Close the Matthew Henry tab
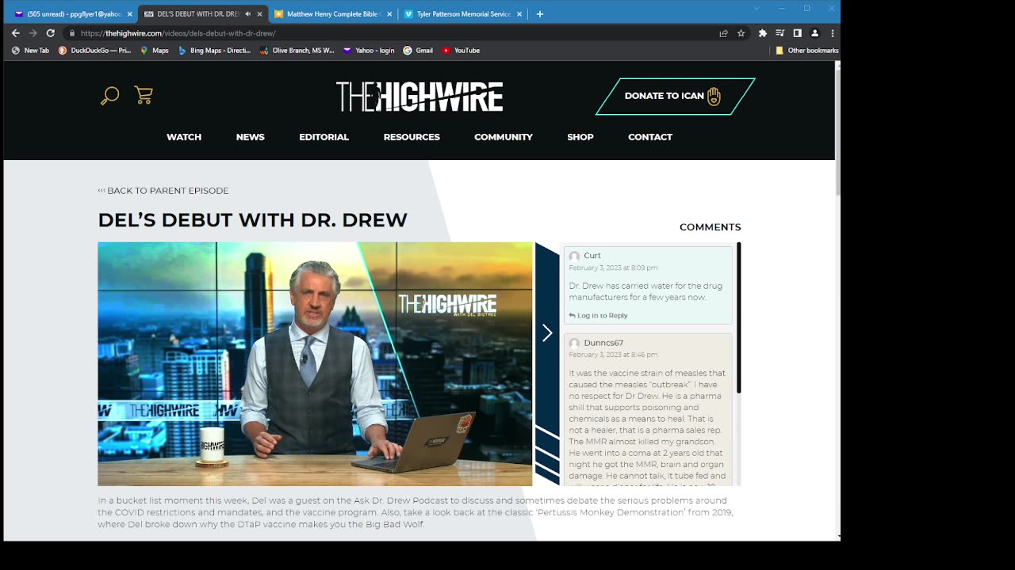 (389, 14)
